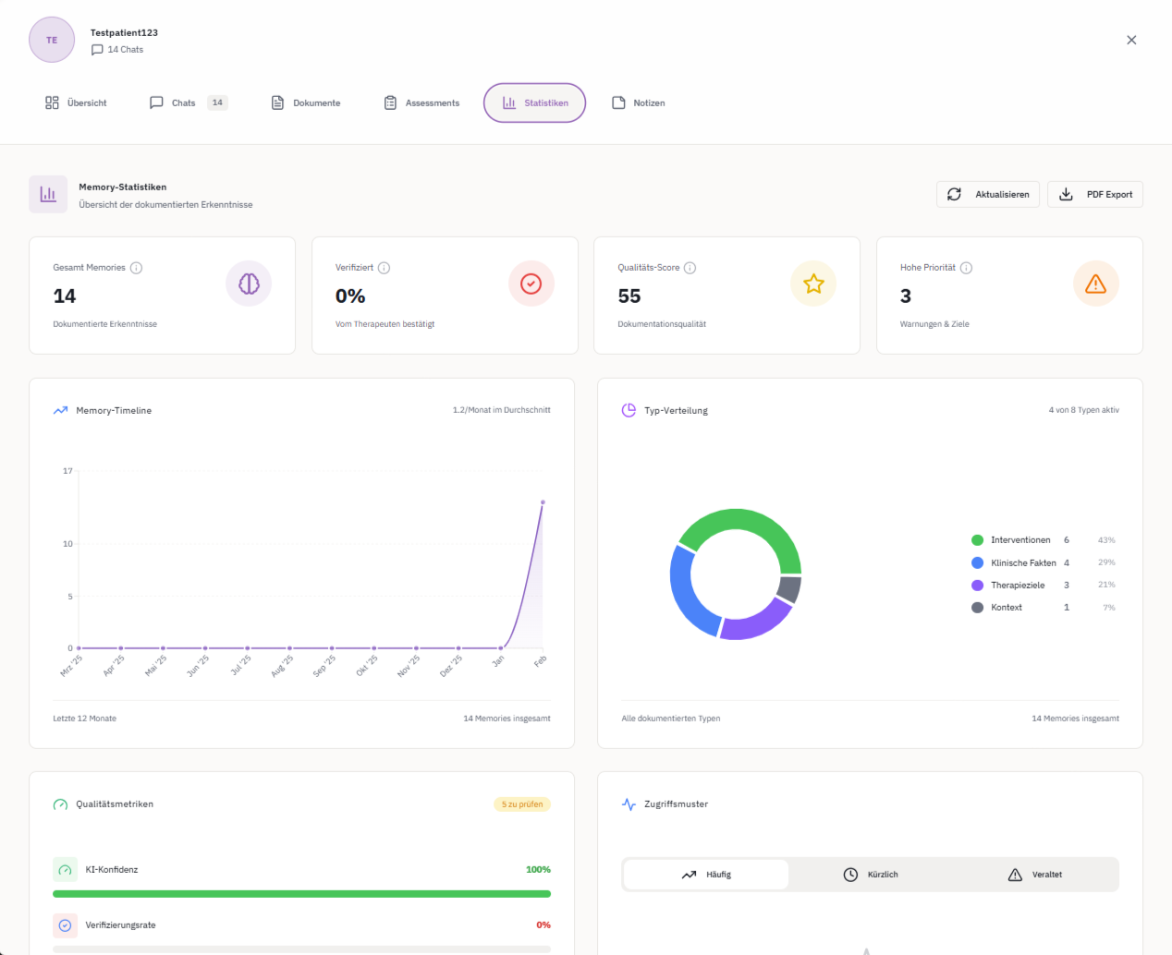Export statistics using PDF Export

click(1094, 194)
